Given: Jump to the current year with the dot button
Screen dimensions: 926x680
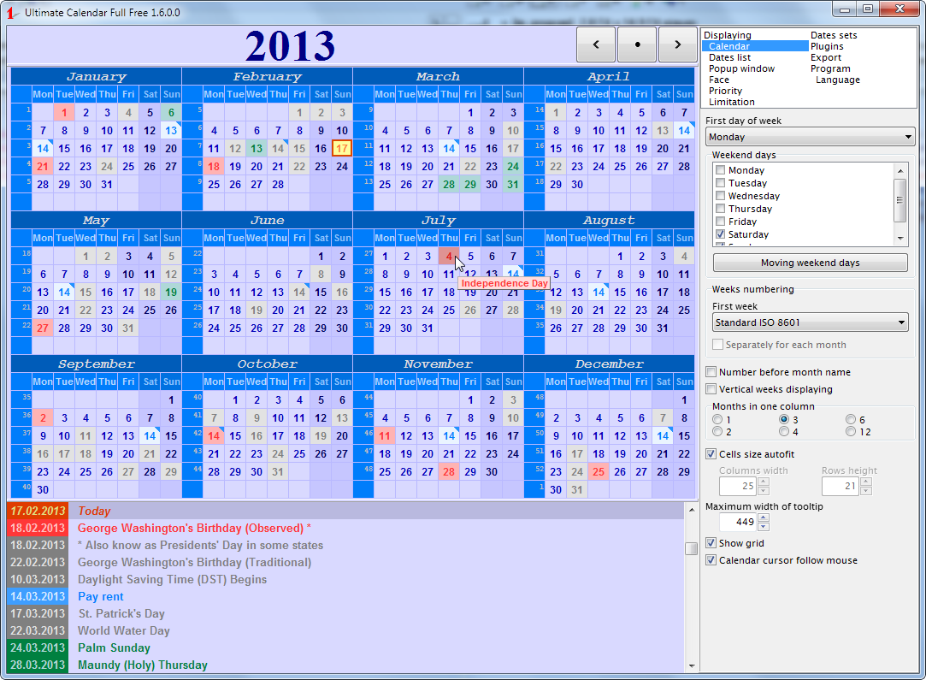Looking at the screenshot, I should (x=637, y=44).
